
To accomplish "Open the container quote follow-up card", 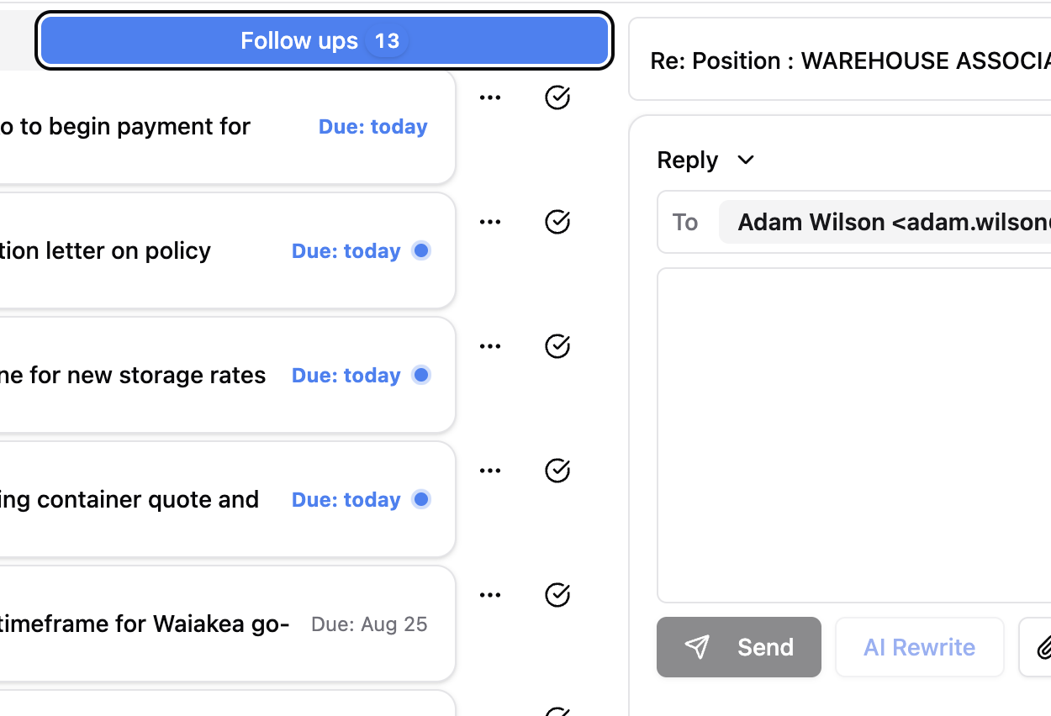I will 168,499.
